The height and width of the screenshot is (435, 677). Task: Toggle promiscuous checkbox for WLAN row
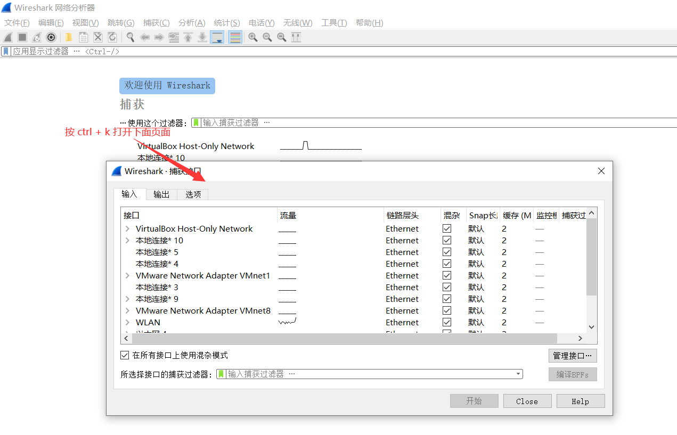click(447, 322)
